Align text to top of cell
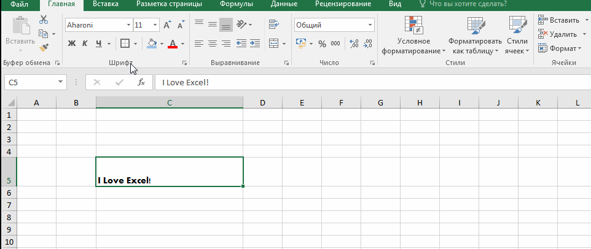Viewport: 591px width, 249px height. pyautogui.click(x=199, y=24)
